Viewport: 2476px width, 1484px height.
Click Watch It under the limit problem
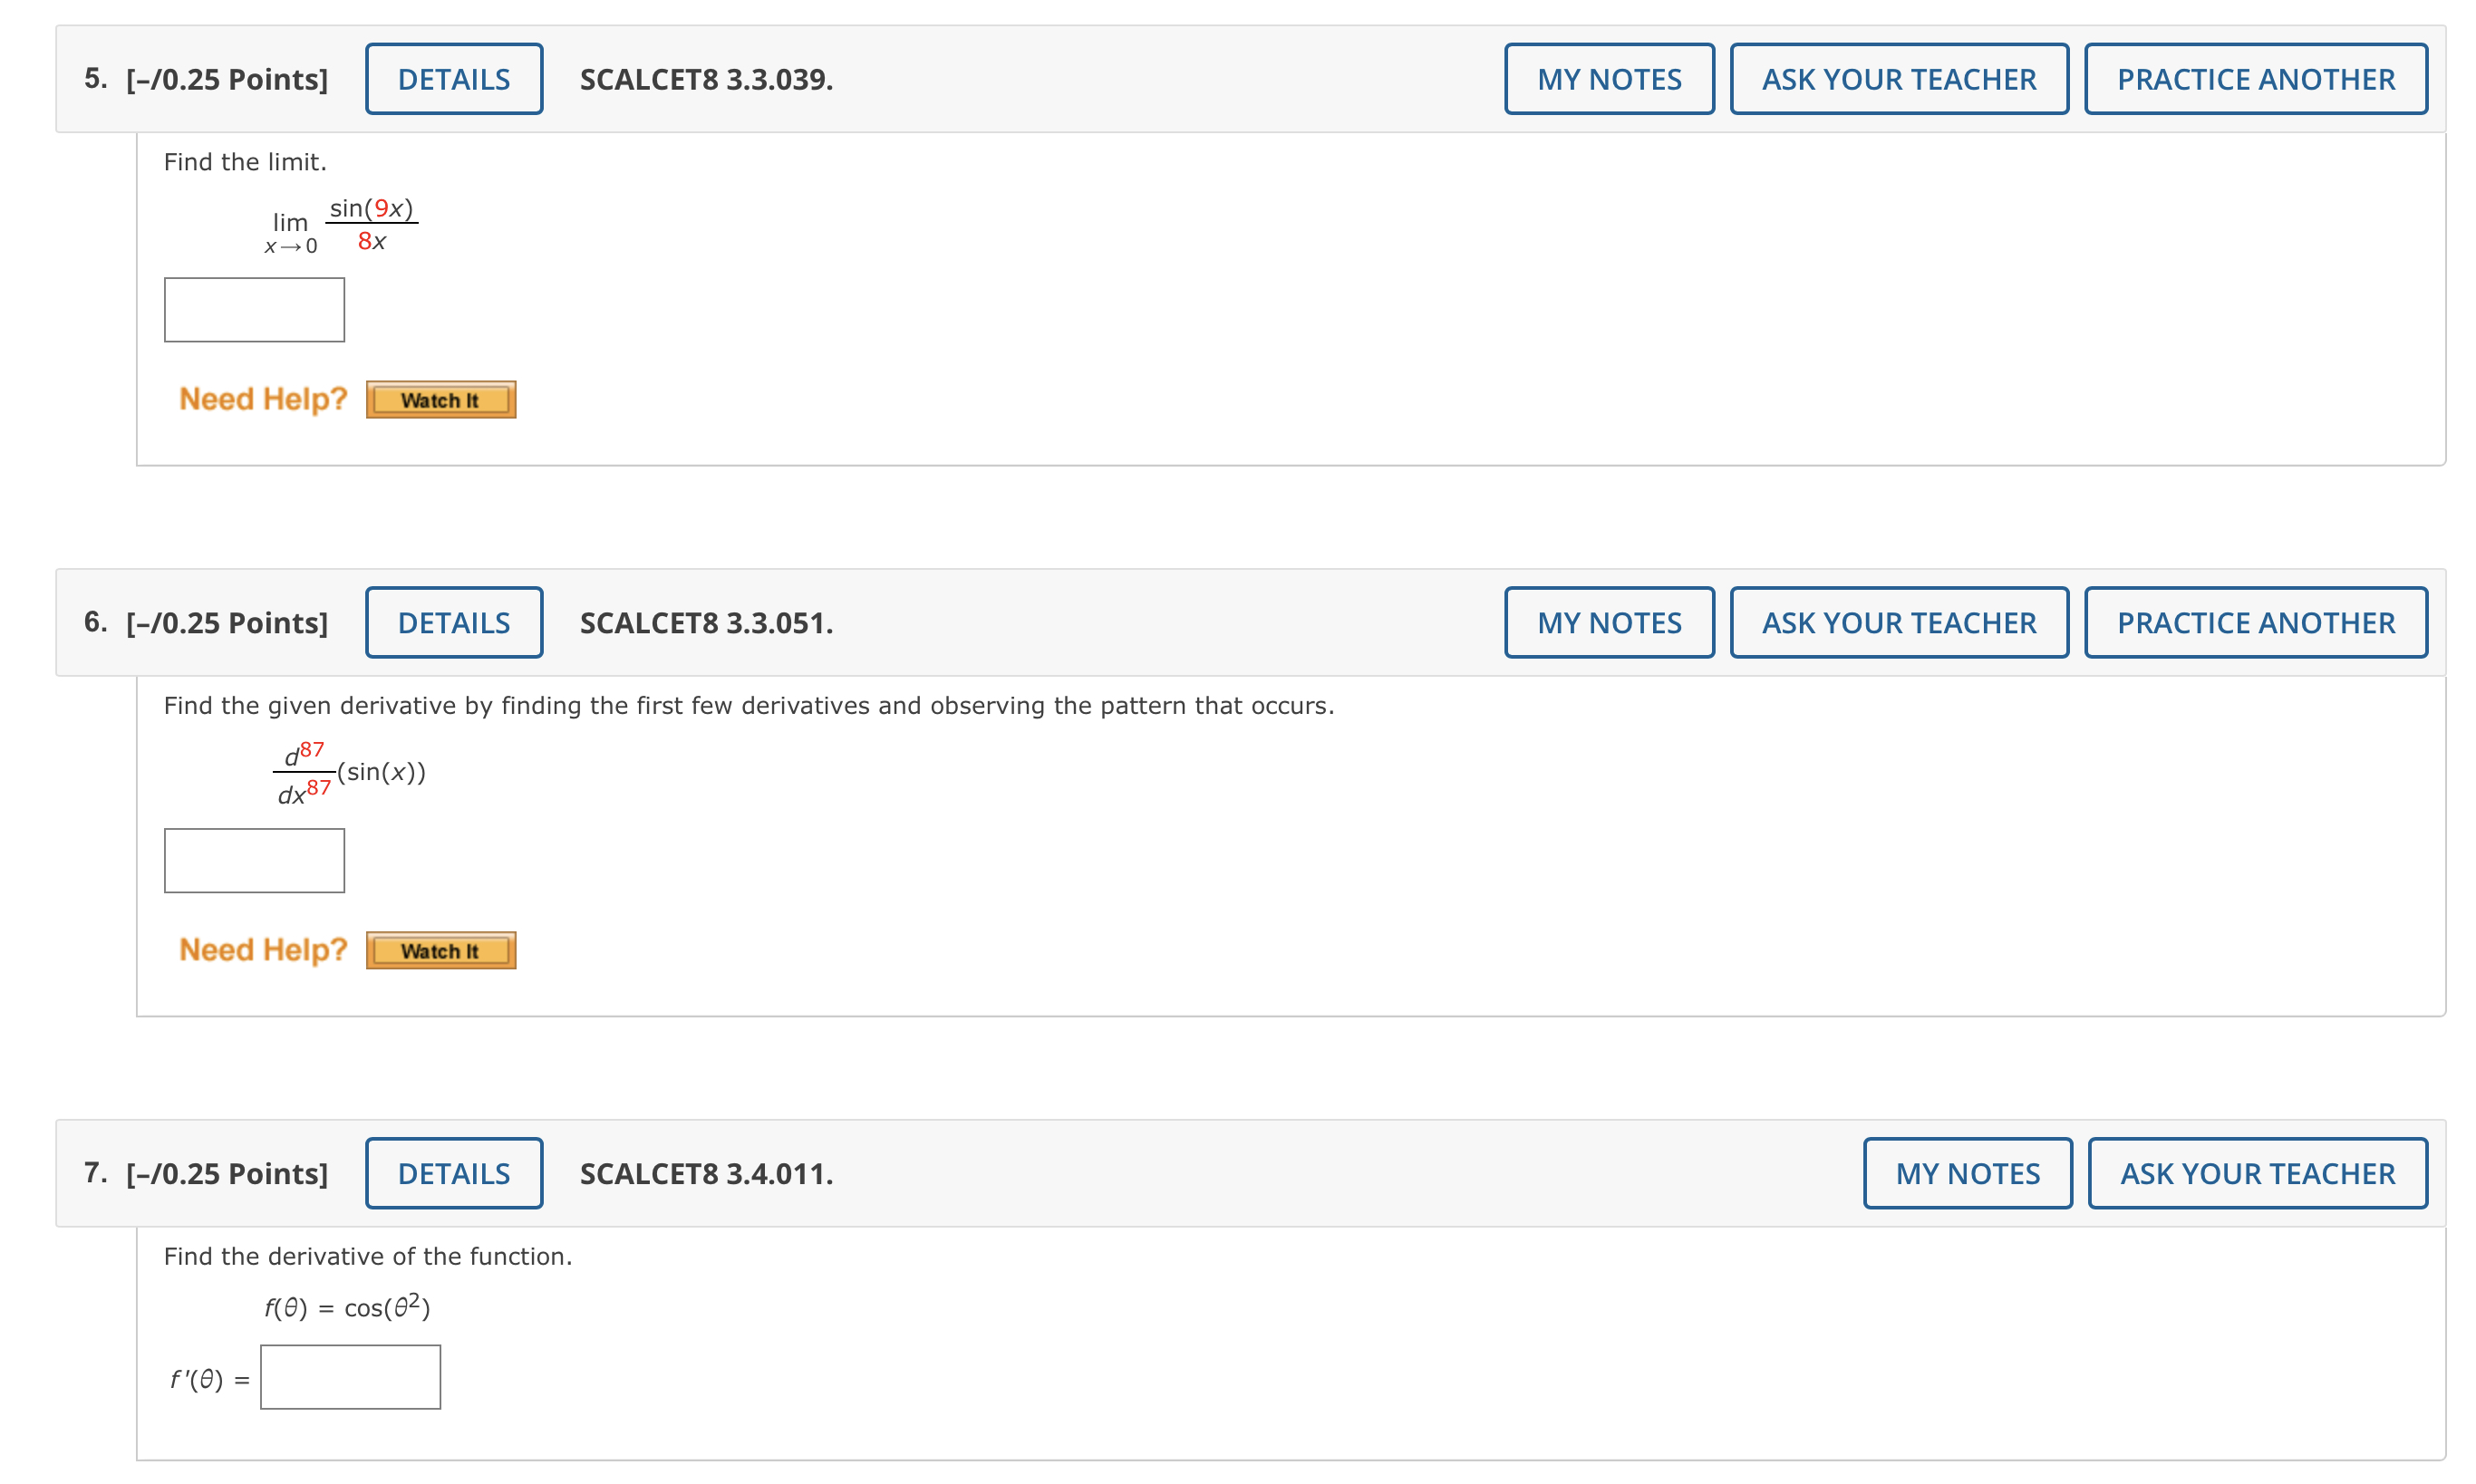[x=440, y=400]
